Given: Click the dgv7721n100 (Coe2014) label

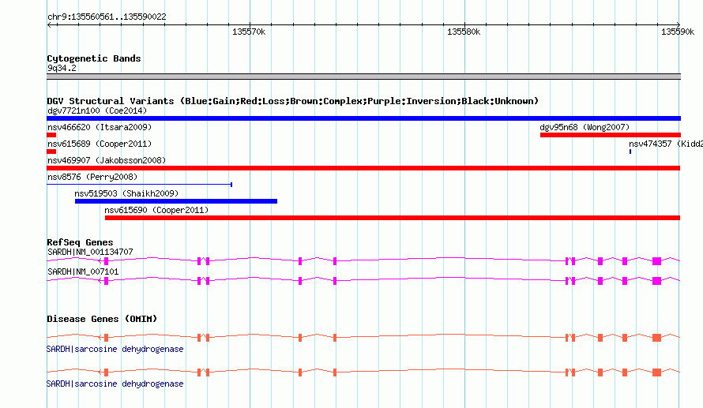Looking at the screenshot, I should point(97,110).
